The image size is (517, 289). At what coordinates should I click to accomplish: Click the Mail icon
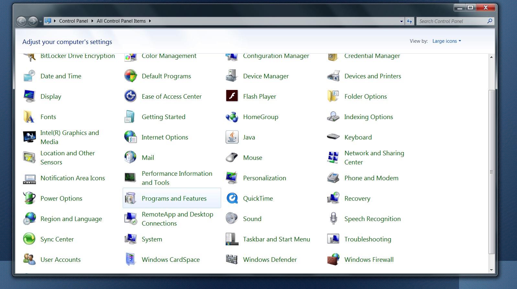[x=131, y=158]
